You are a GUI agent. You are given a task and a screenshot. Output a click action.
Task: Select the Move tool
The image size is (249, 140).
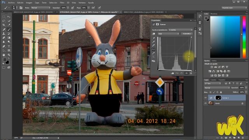coord(9,17)
